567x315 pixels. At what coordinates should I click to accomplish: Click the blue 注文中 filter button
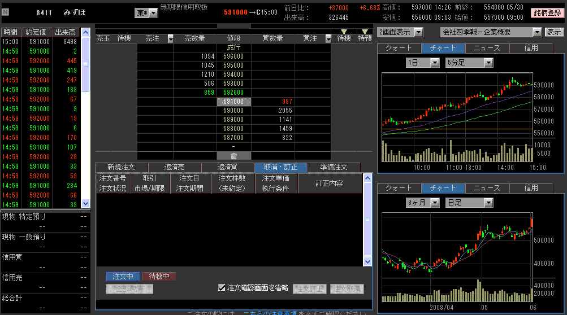pyautogui.click(x=123, y=277)
